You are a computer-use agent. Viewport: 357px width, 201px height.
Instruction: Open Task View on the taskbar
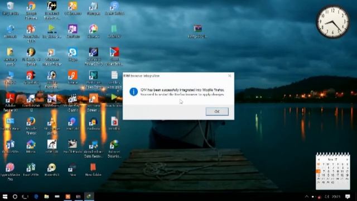pos(25,197)
